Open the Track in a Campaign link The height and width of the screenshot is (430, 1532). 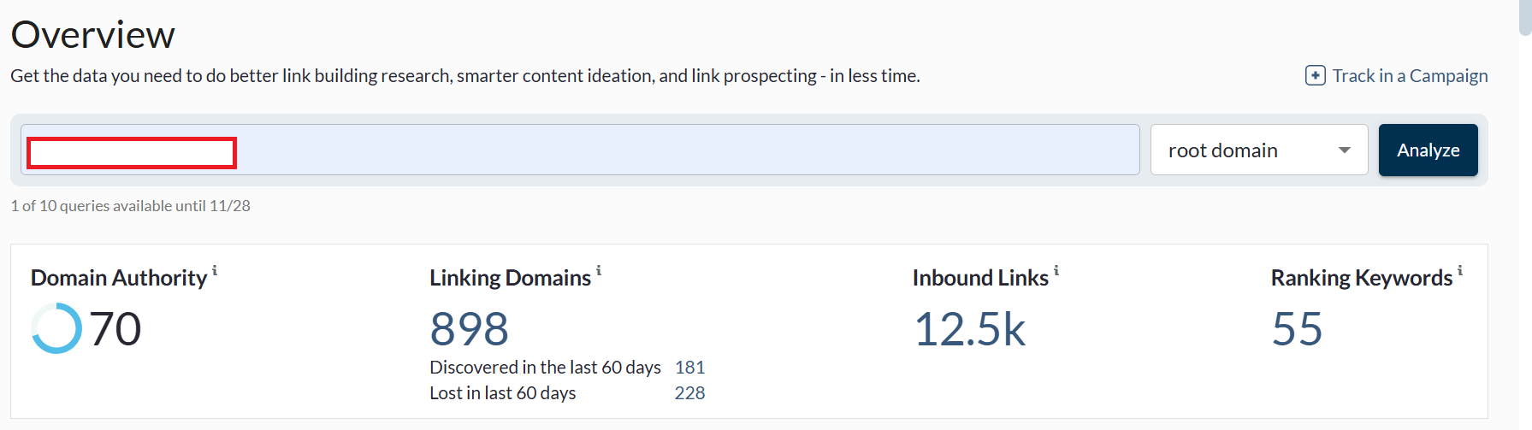tap(1410, 75)
